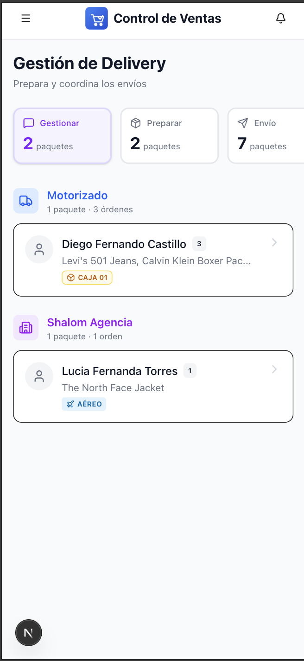Open the Shalom Agencia section link

89,322
